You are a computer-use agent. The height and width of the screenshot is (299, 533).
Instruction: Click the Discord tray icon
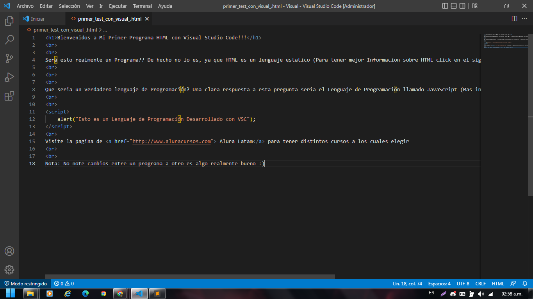453,294
